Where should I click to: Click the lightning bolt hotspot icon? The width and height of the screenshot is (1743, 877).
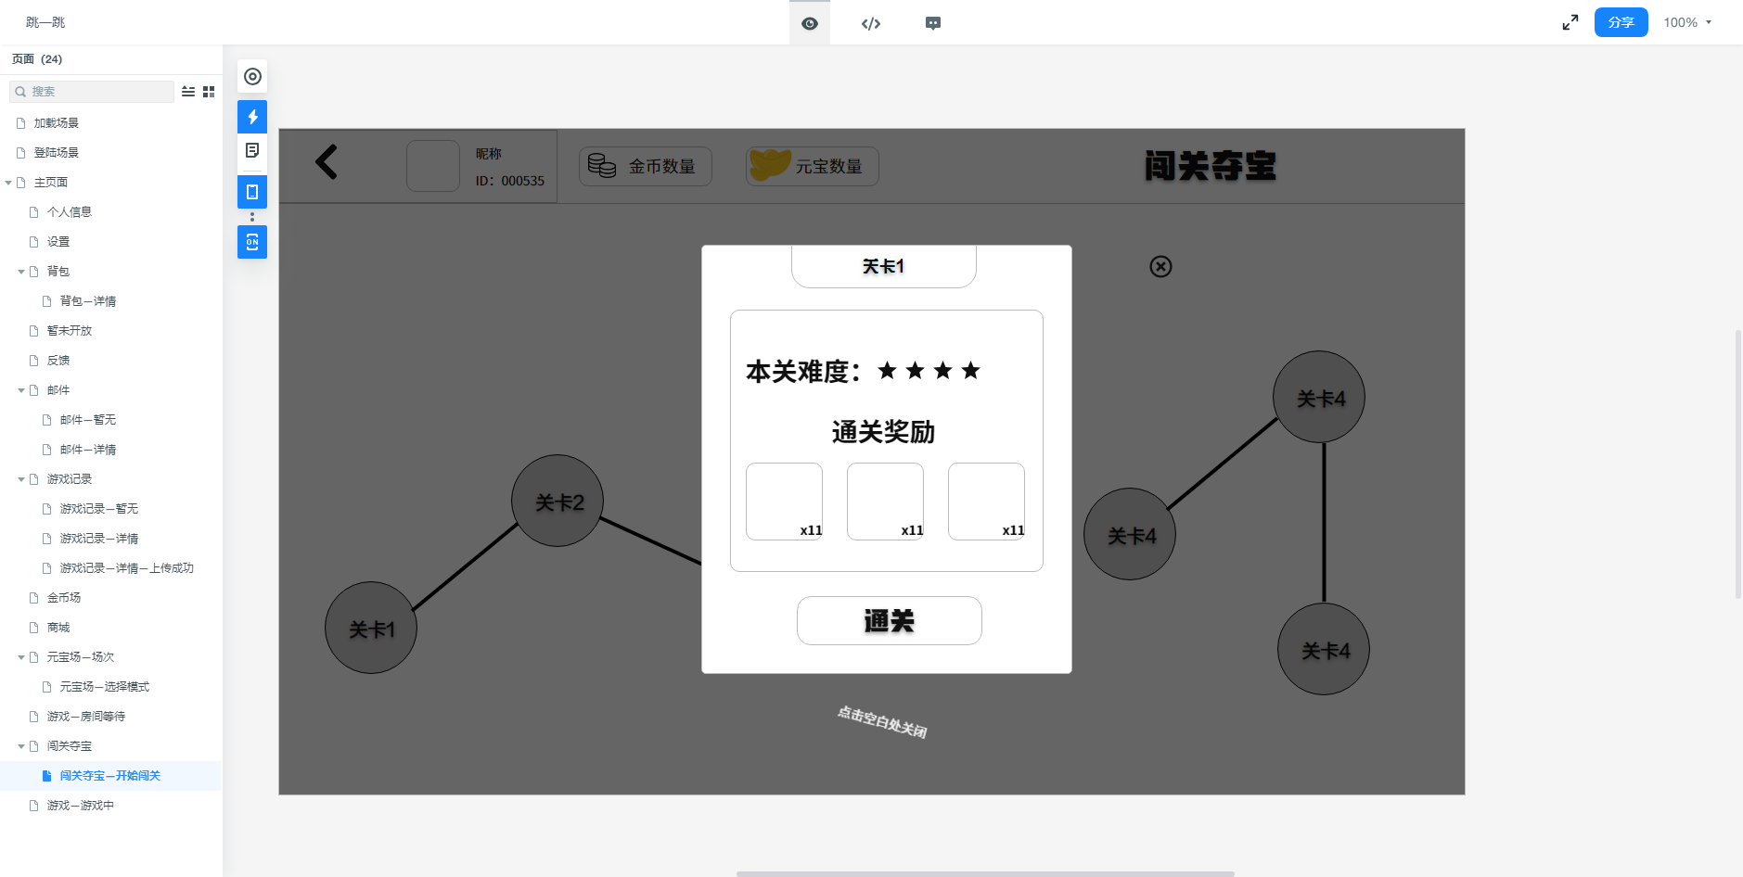[252, 117]
